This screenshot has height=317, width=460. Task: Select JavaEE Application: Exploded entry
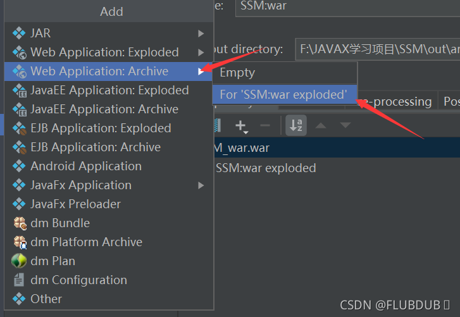click(x=109, y=90)
